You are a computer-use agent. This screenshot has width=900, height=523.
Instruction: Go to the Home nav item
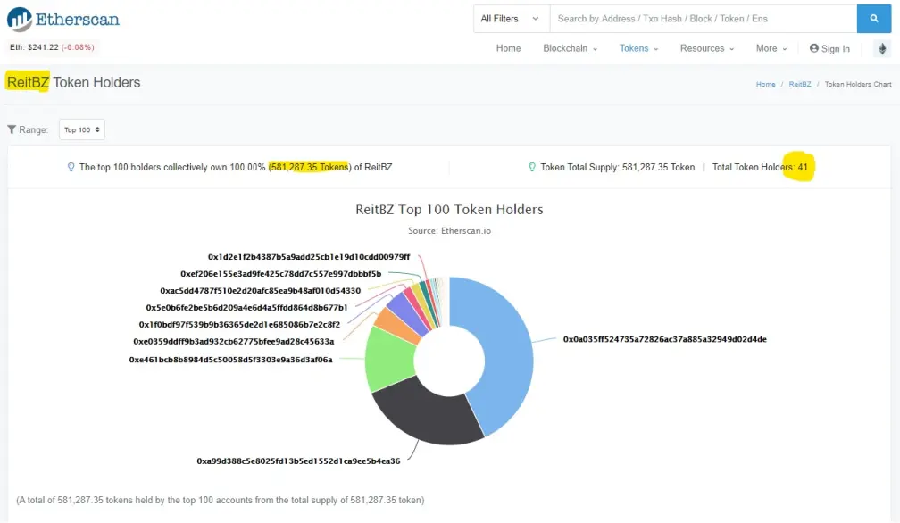[509, 48]
